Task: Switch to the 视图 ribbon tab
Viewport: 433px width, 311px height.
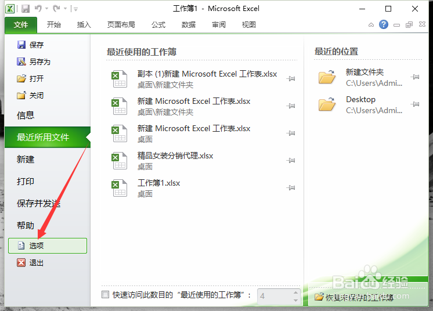Action: tap(249, 25)
